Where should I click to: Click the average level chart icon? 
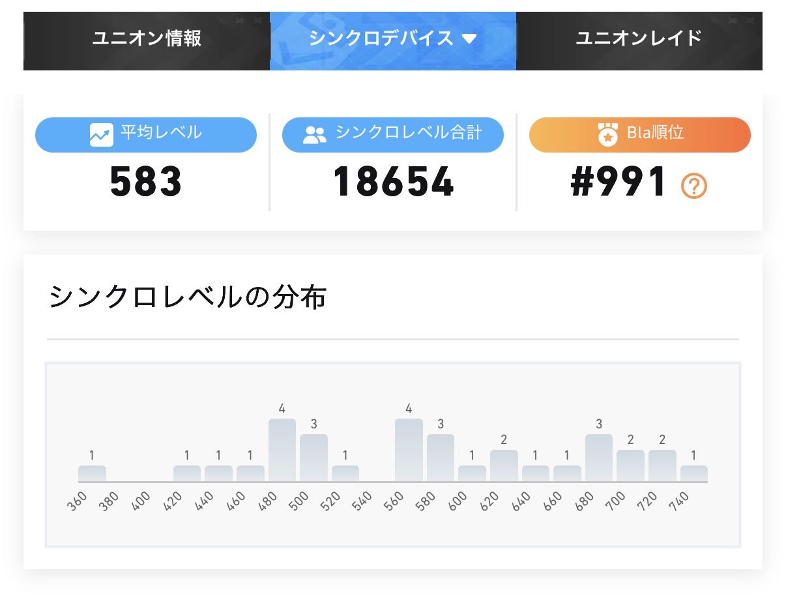point(101,135)
